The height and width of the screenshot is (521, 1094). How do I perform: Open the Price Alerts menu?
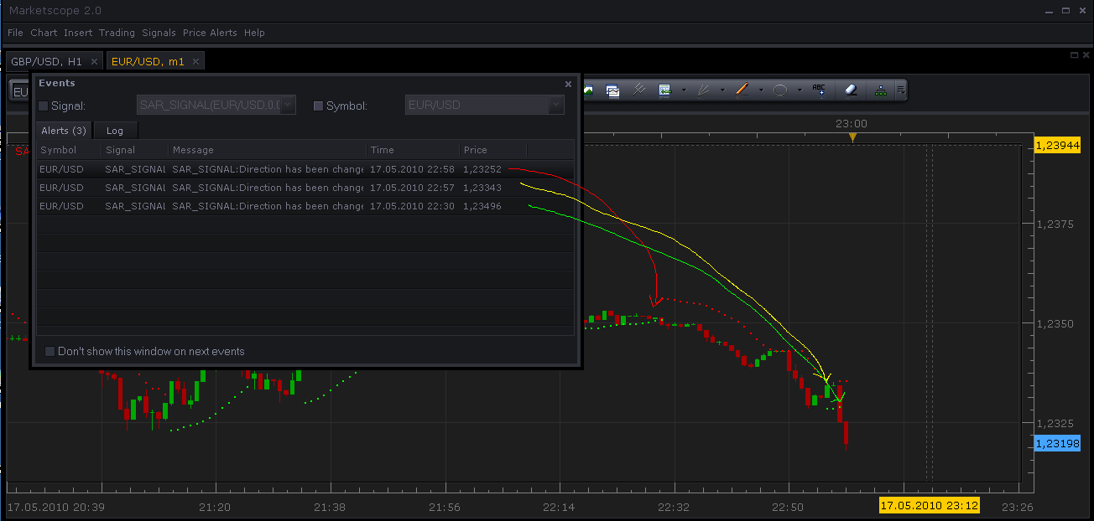click(210, 33)
